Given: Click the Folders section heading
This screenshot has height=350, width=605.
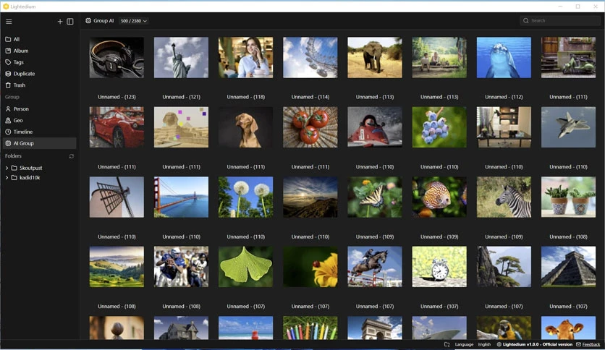Looking at the screenshot, I should (13, 156).
